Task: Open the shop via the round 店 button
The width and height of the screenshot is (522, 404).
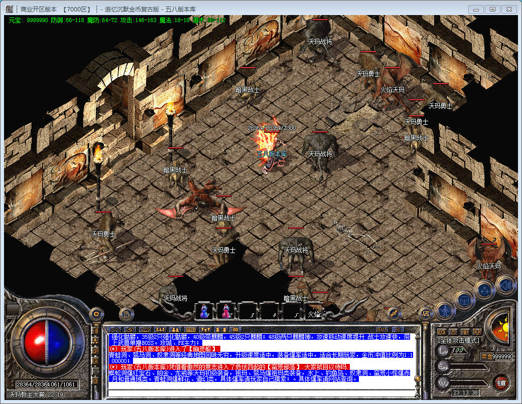Action: (x=425, y=313)
